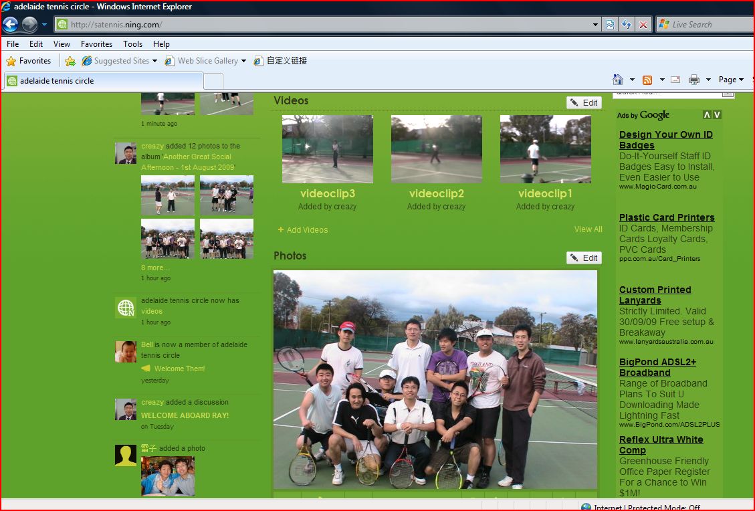755x511 pixels.
Task: Open the Tools menu
Action: click(132, 44)
